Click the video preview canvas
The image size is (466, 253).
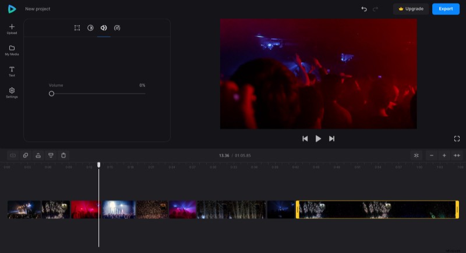(318, 74)
